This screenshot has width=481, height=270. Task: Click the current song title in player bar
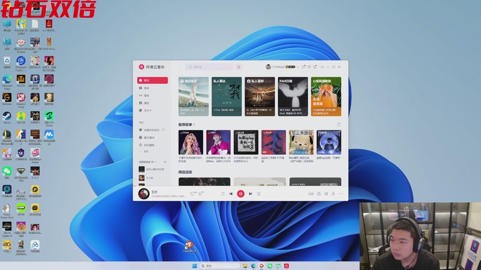pyautogui.click(x=155, y=191)
